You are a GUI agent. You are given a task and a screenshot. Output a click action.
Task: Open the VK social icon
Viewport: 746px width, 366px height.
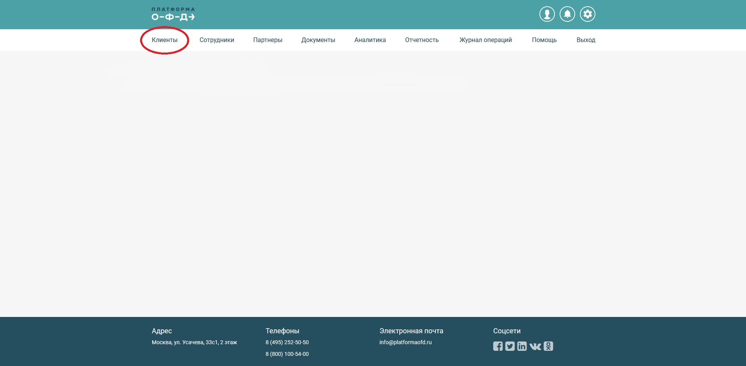click(x=535, y=347)
